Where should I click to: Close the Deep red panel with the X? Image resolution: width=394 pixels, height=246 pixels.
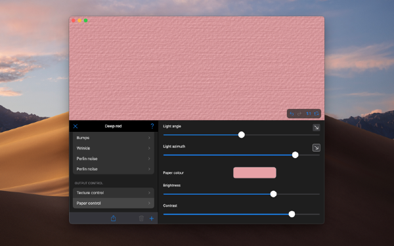point(76,126)
